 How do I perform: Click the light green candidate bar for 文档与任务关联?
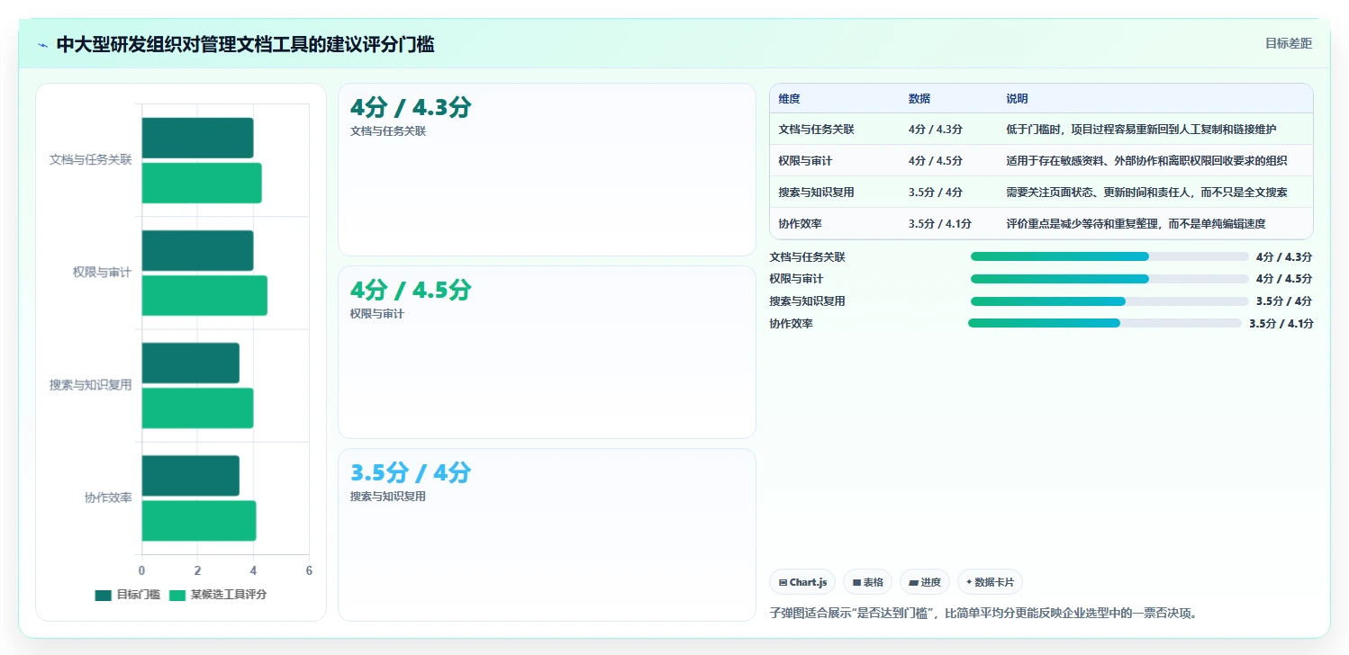click(202, 183)
